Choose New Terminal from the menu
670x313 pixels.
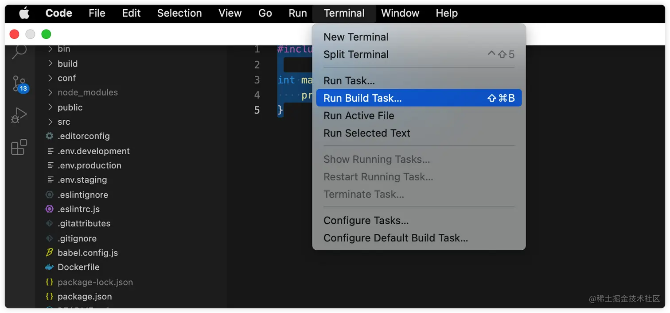[x=419, y=37]
